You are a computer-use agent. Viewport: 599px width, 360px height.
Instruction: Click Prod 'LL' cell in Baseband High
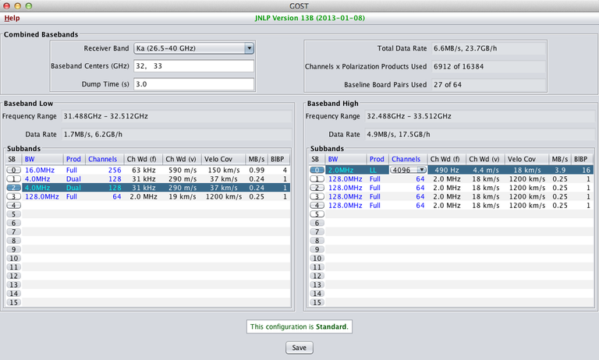374,169
